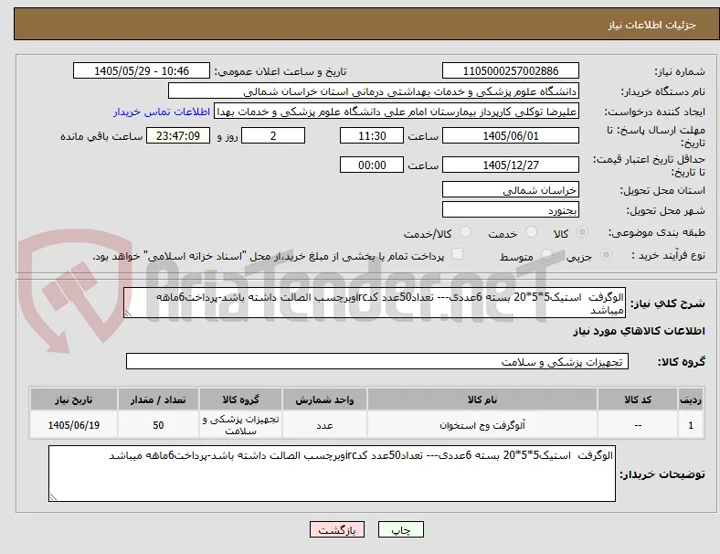This screenshot has height=554, width=720.
Task: Click the request creator field علیرضا توکلی
Action: 397,112
